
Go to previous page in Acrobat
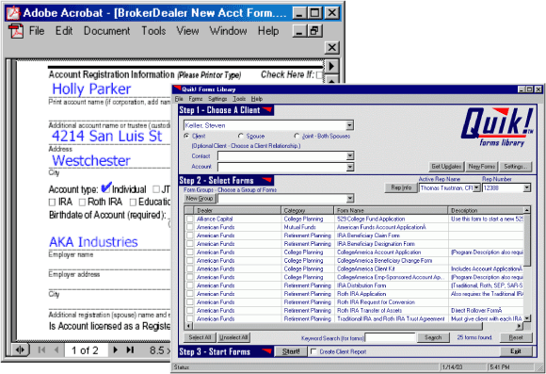[56, 350]
